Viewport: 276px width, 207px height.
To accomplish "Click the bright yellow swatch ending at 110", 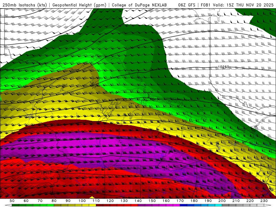I will coord(92,205).
